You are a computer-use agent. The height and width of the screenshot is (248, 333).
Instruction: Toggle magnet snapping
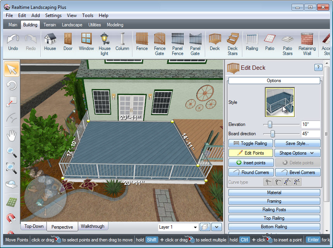coord(12,218)
